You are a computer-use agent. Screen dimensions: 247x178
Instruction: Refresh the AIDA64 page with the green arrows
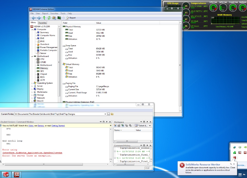coord(49,18)
